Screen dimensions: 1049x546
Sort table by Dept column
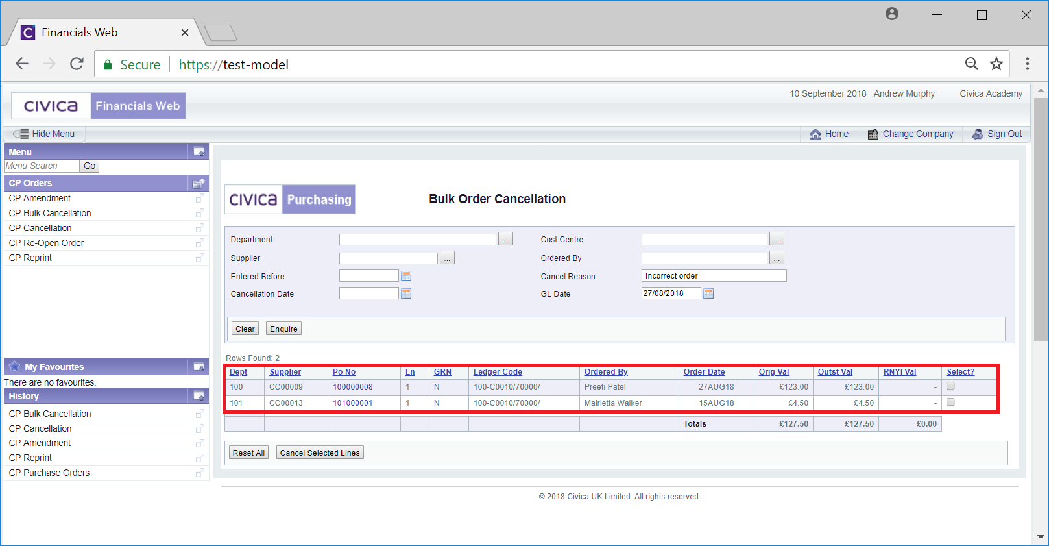pyautogui.click(x=238, y=372)
